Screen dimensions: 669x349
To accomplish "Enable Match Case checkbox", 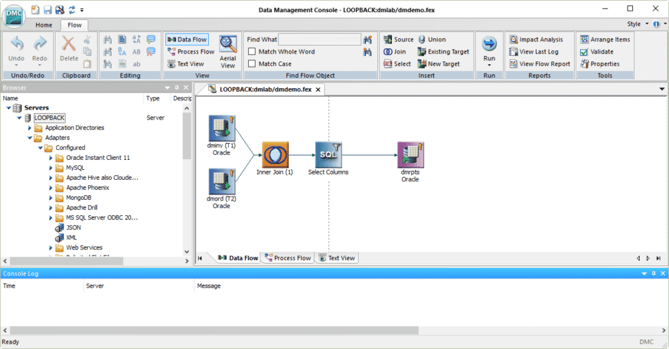I will click(x=252, y=64).
